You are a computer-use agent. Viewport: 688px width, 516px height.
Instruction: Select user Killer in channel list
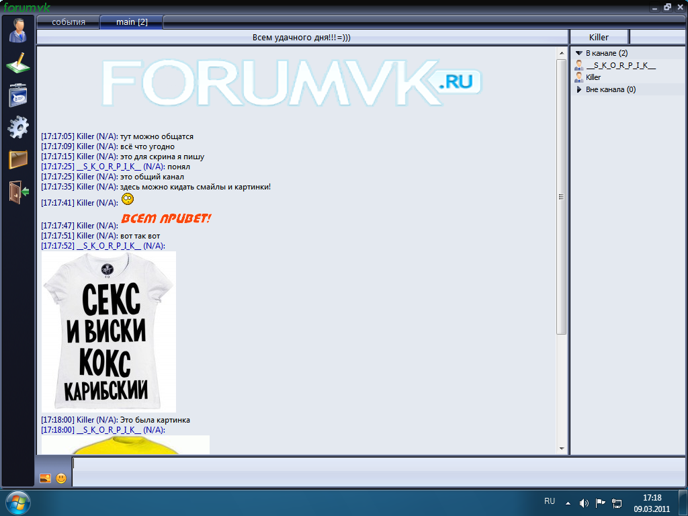(x=593, y=77)
